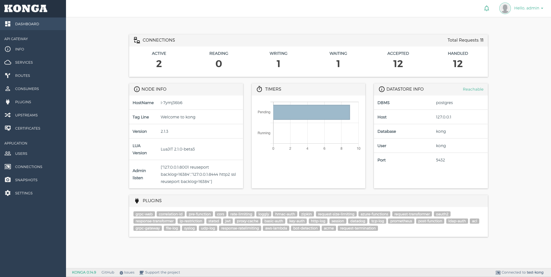The image size is (551, 277).
Task: Open the GitHub footer link
Action: coord(108,272)
